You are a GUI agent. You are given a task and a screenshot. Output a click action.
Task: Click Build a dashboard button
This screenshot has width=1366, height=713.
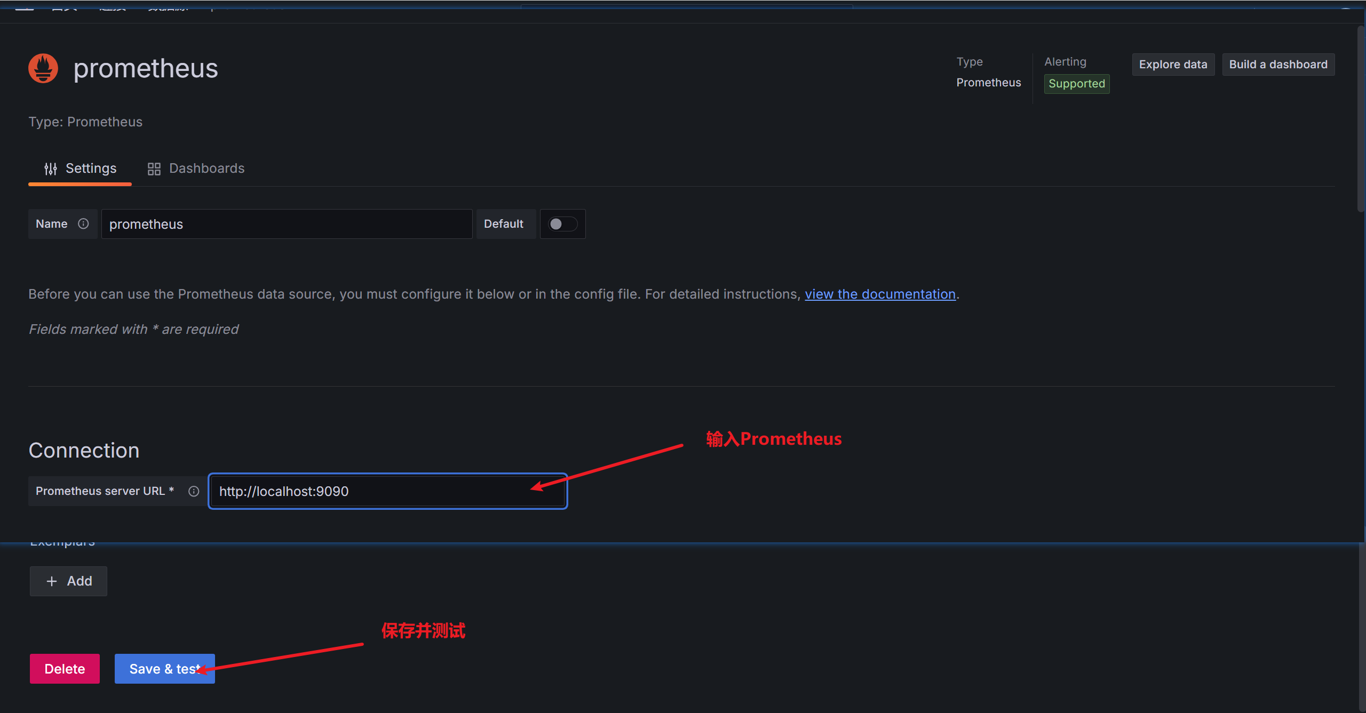1278,65
